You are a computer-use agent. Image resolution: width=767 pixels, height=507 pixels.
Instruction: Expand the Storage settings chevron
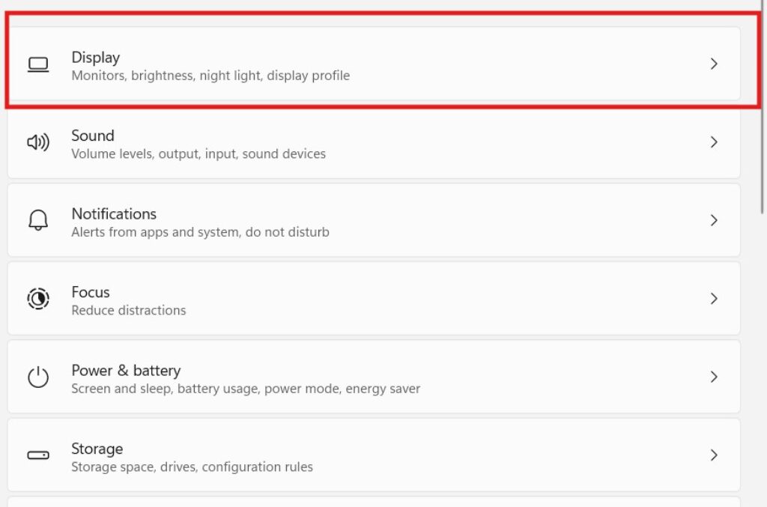[x=714, y=455]
